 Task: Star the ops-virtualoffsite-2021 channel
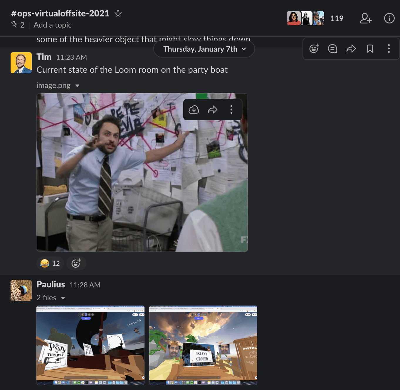click(x=118, y=13)
